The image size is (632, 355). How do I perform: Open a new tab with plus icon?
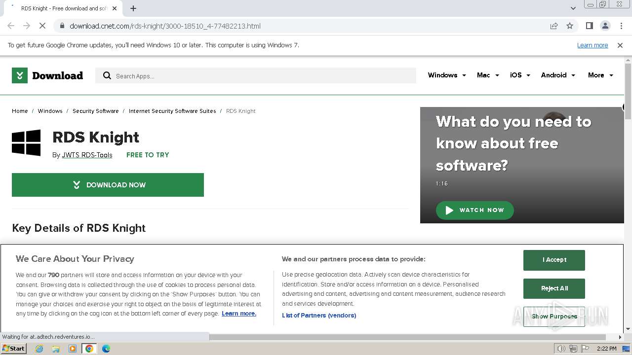(133, 8)
